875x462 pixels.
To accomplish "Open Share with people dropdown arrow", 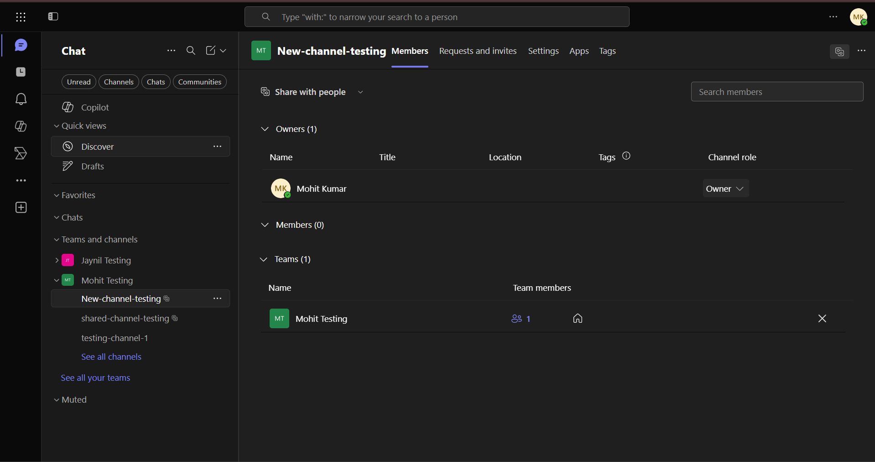I will pos(360,92).
